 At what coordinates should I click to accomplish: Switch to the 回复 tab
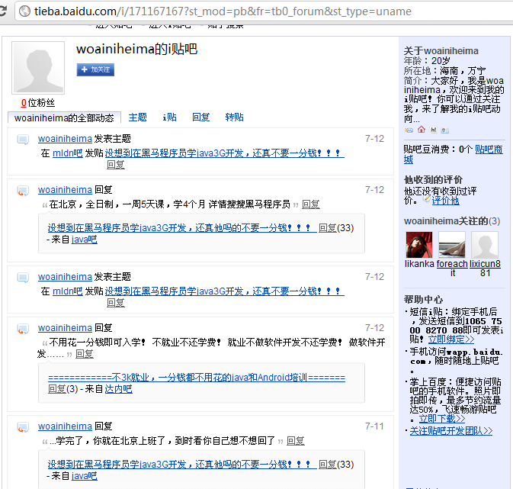tap(201, 117)
